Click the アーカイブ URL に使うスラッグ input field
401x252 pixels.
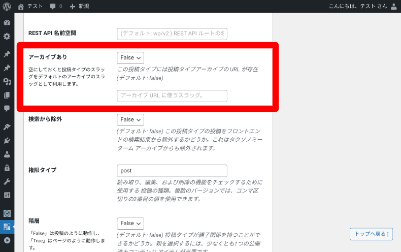pos(172,96)
